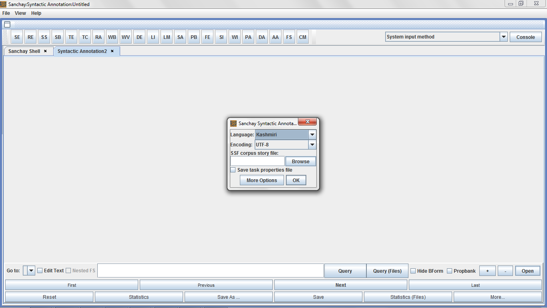
Task: Close the Sanchay Shell tab
Action: [45, 51]
